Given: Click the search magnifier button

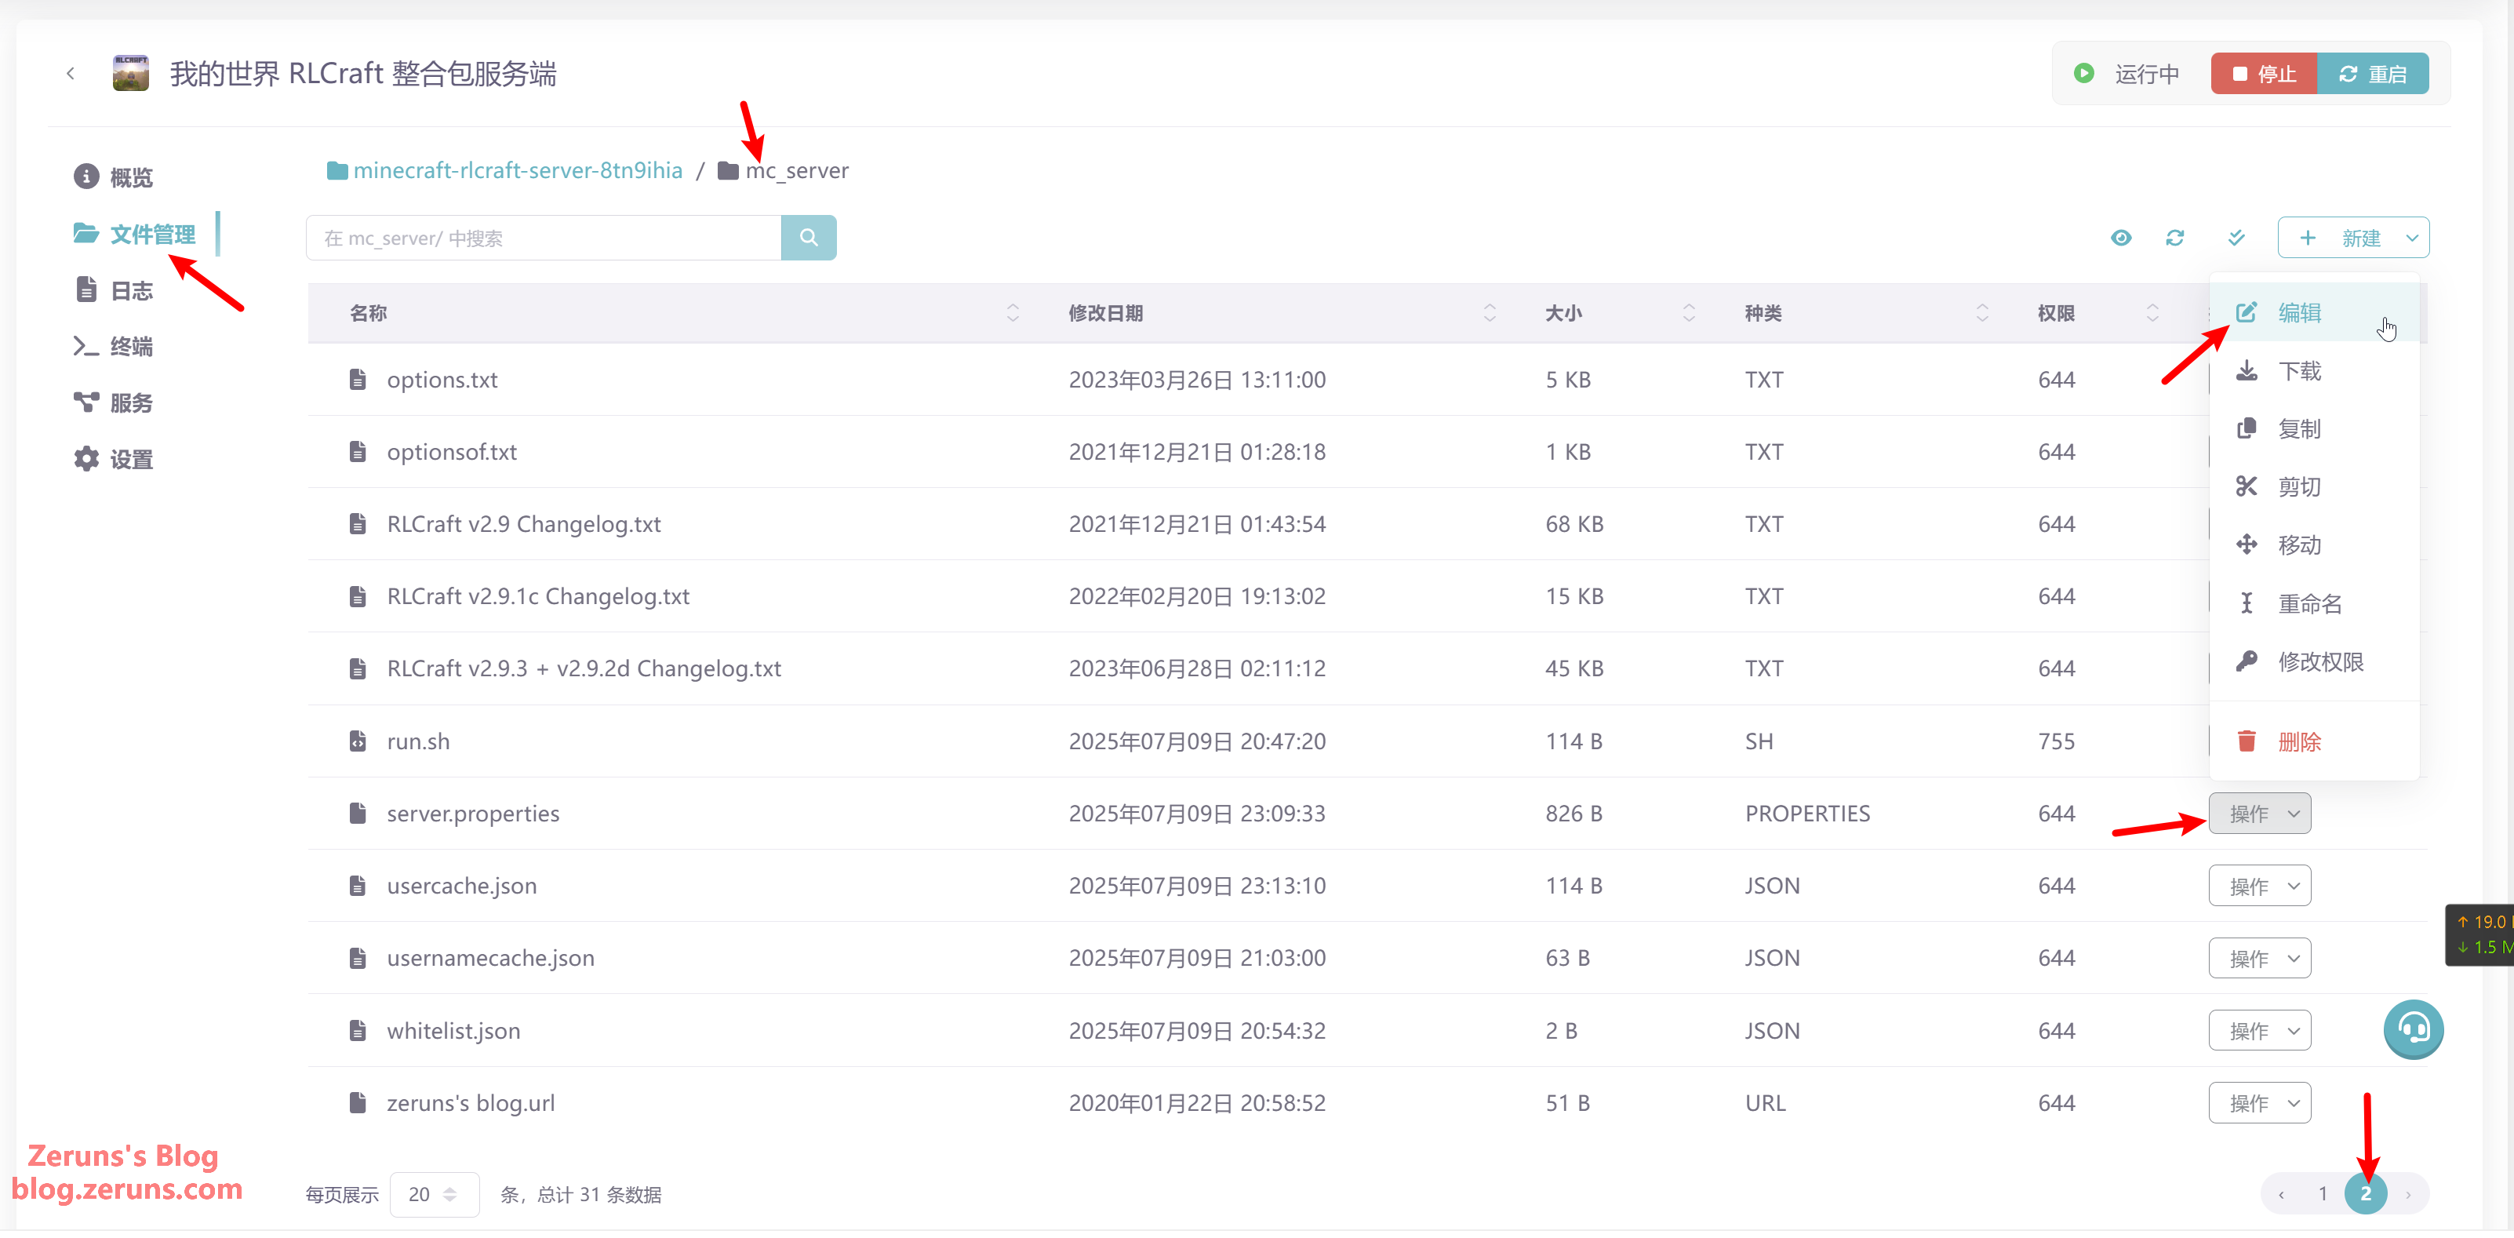Looking at the screenshot, I should 808,238.
